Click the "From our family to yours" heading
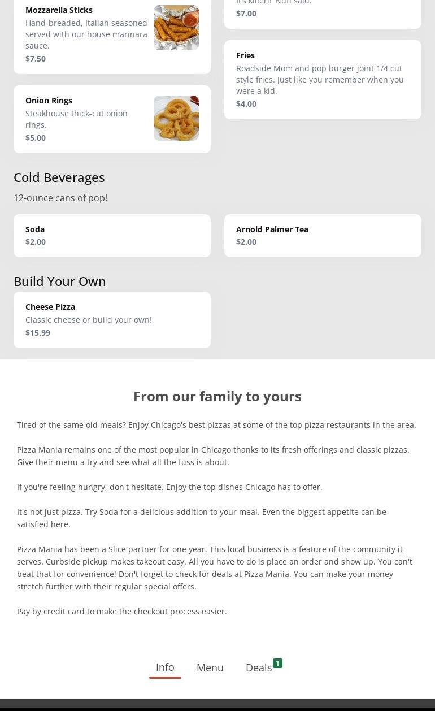 [x=217, y=397]
